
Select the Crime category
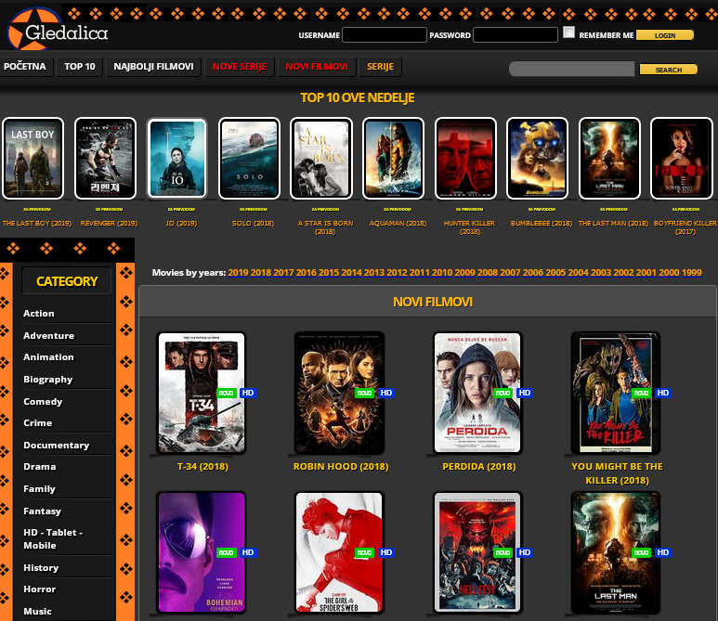[x=37, y=423]
